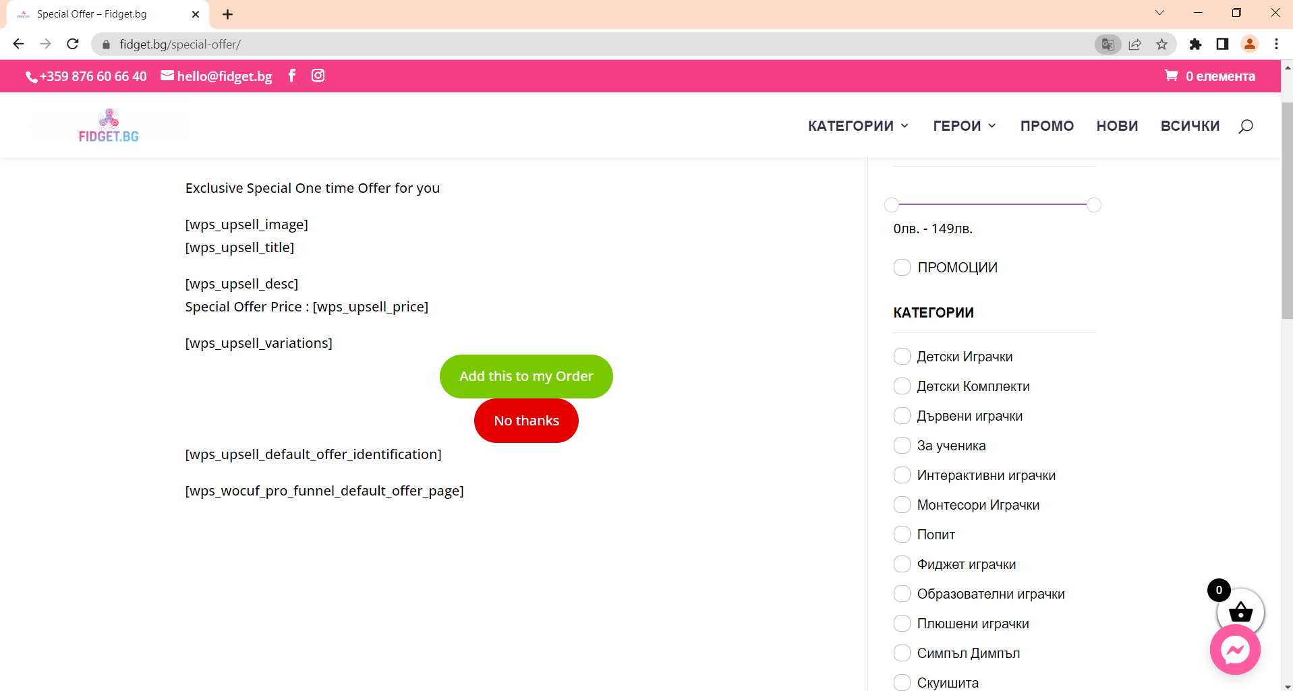Open the Instagram profile icon
Viewport: 1293px width, 691px height.
[318, 76]
